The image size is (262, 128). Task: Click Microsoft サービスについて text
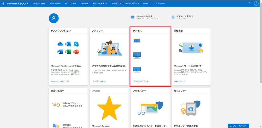(x=188, y=66)
